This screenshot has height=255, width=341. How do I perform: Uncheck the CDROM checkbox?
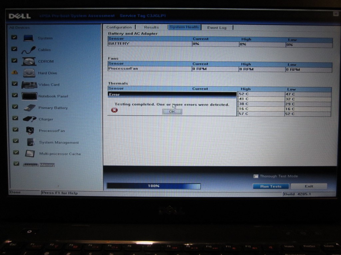(x=15, y=60)
